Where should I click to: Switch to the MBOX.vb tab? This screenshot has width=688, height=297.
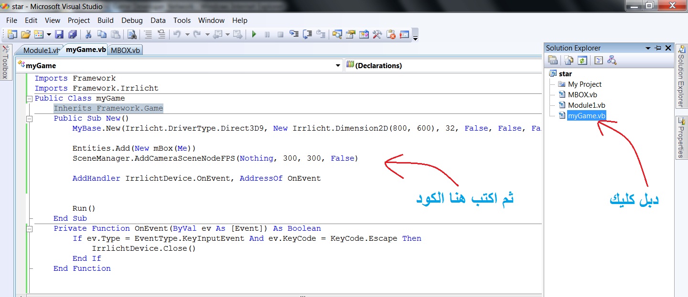coord(125,50)
